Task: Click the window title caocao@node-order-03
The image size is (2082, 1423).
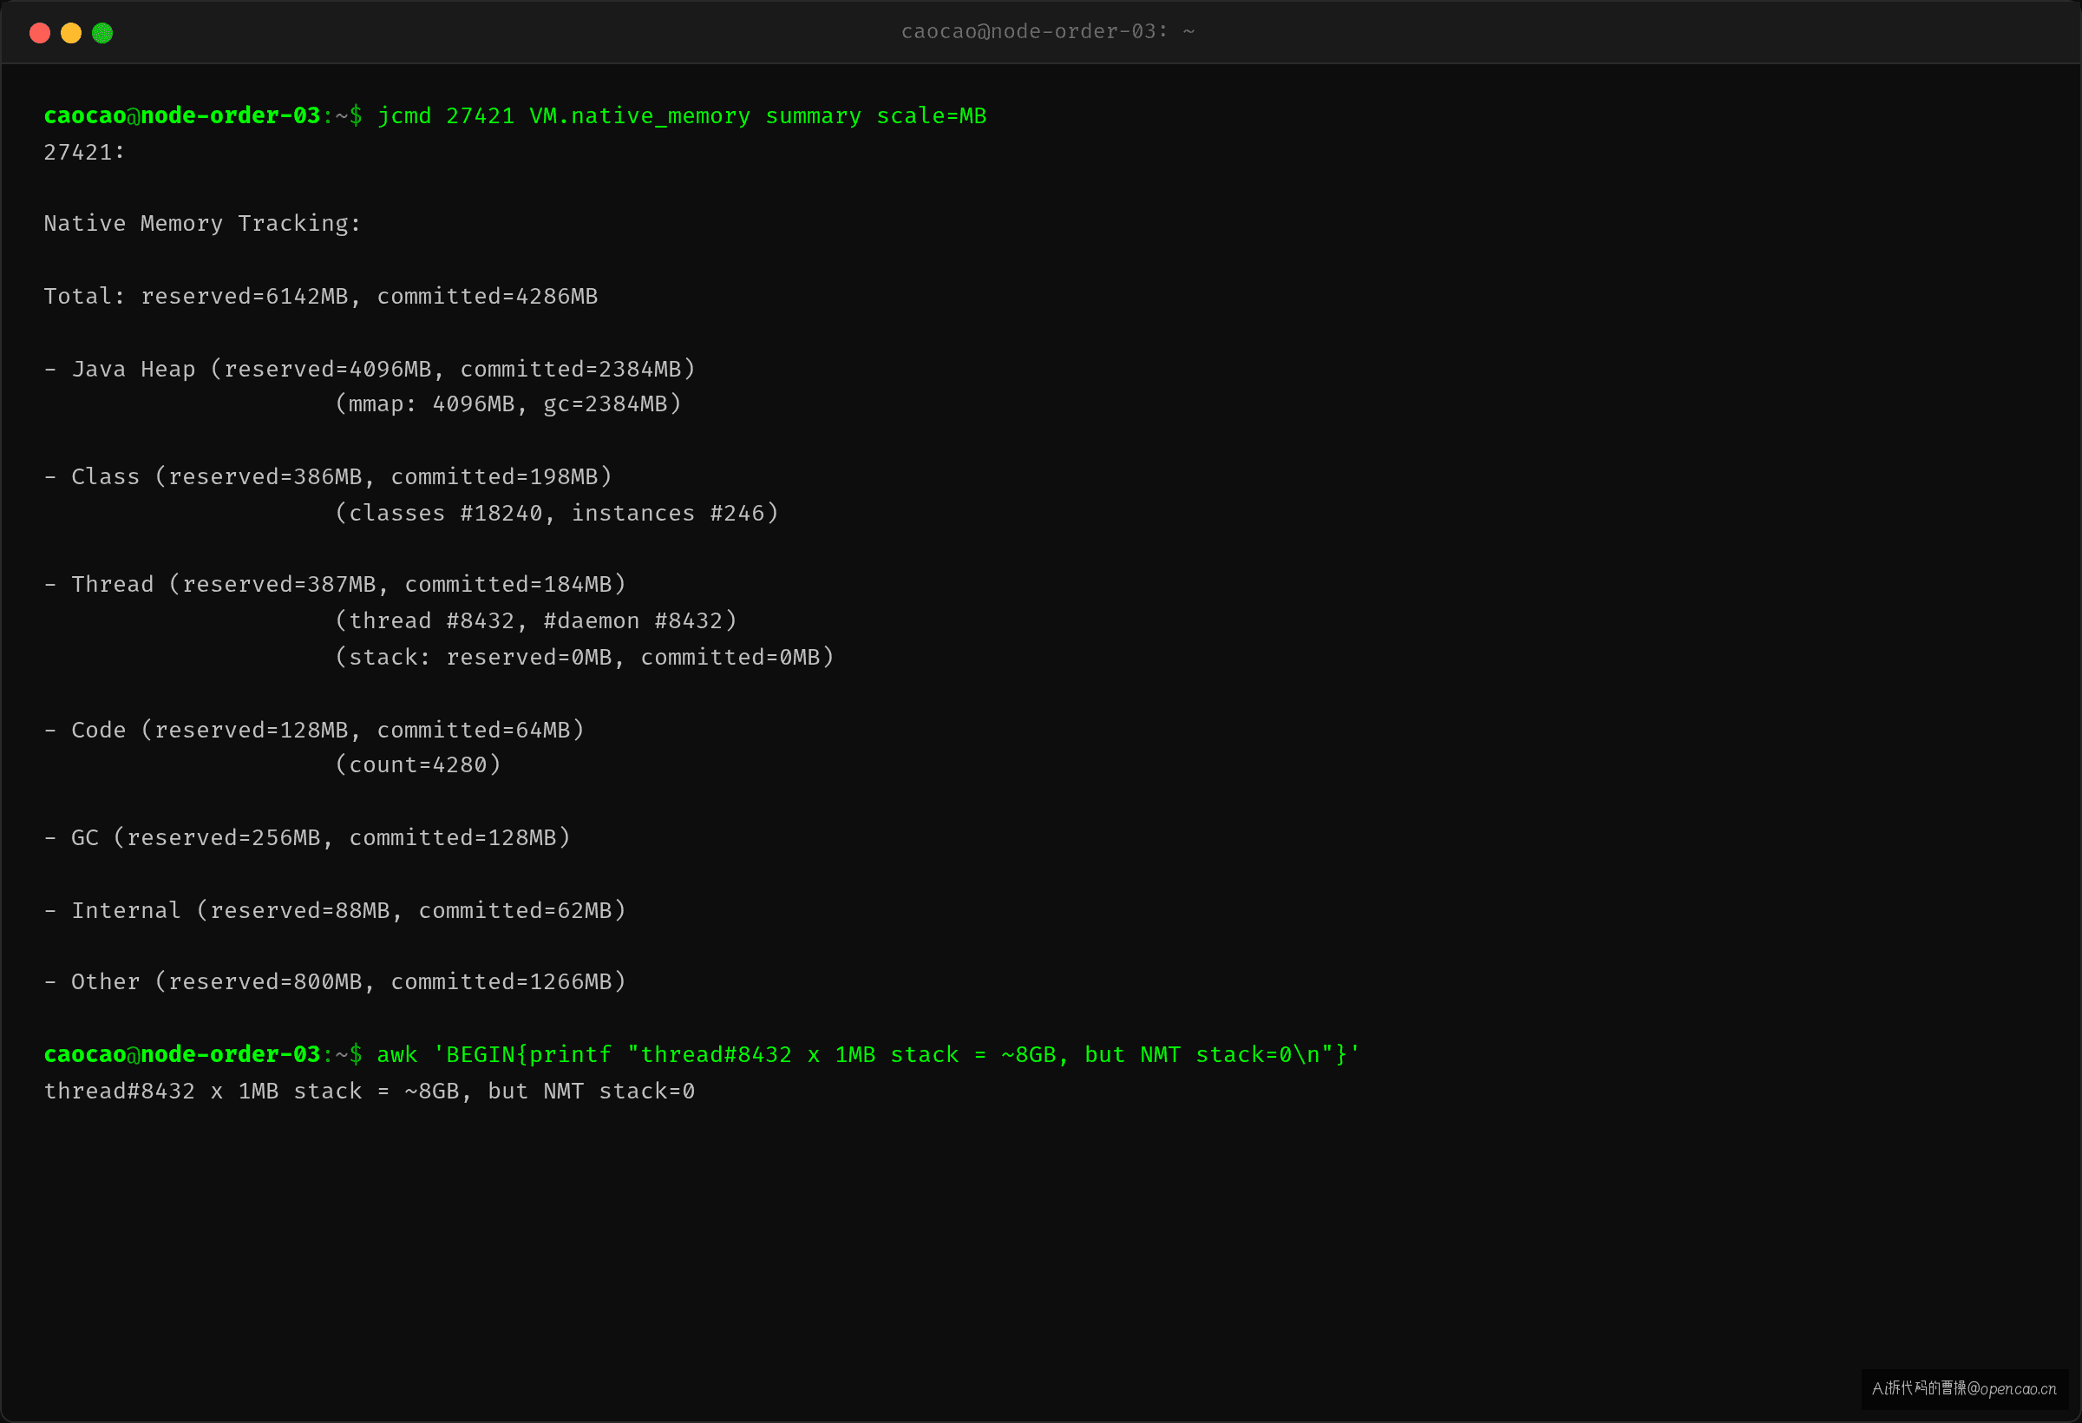Action: click(1047, 31)
